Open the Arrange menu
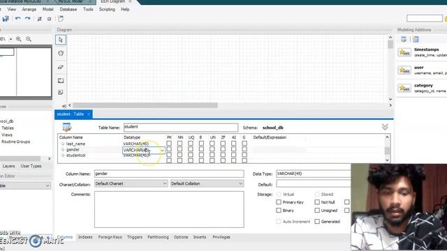This screenshot has height=251, width=447. pyautogui.click(x=29, y=9)
